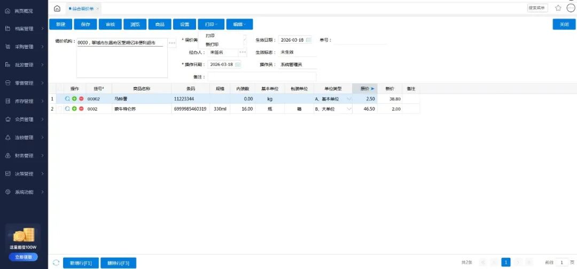Open the 生效日期 calendar picker icon
This screenshot has width=577, height=269.
(x=308, y=40)
